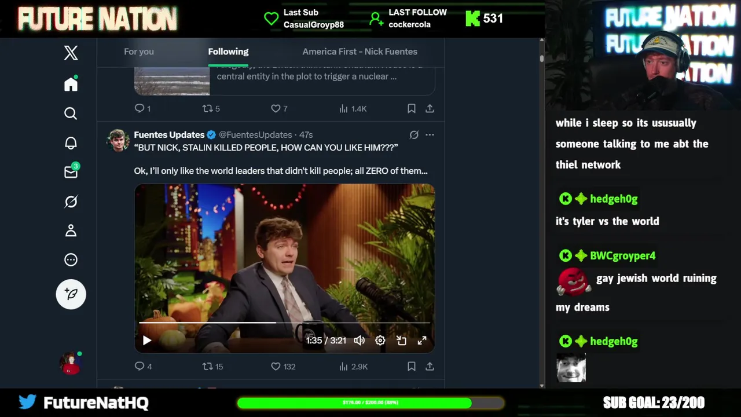Open the Fuentes Updates profile avatar

point(118,140)
